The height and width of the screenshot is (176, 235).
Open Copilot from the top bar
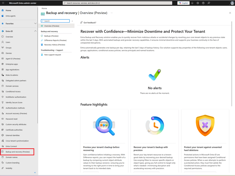coord(183,3)
